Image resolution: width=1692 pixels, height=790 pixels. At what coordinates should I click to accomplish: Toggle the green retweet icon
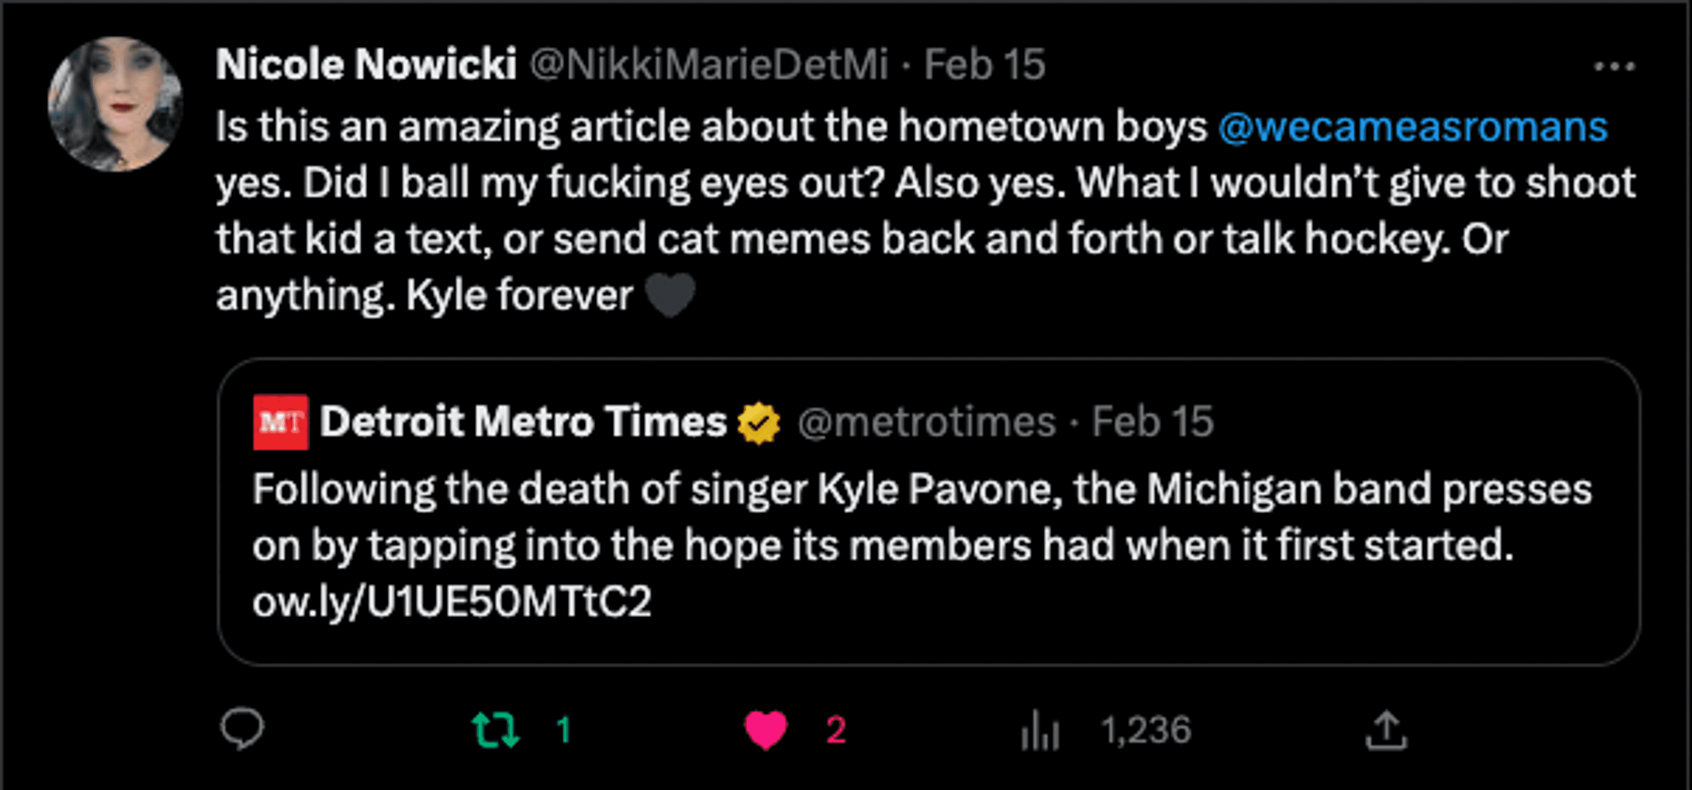[x=496, y=730]
